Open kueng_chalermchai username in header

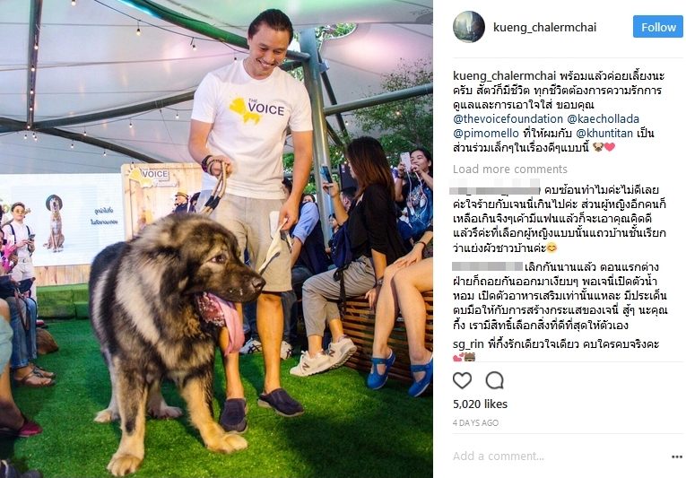pos(544,27)
